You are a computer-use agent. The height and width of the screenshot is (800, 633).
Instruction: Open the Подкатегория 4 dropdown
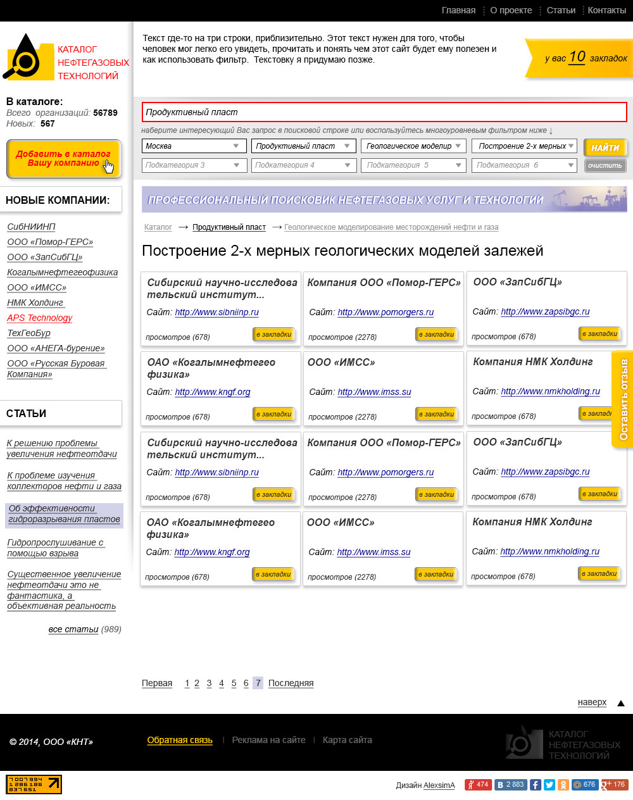(304, 165)
